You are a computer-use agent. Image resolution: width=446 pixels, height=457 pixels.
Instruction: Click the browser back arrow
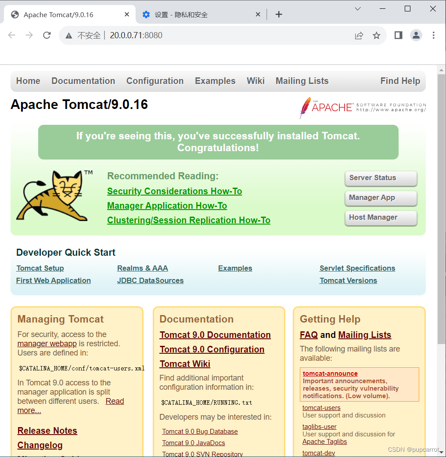12,35
